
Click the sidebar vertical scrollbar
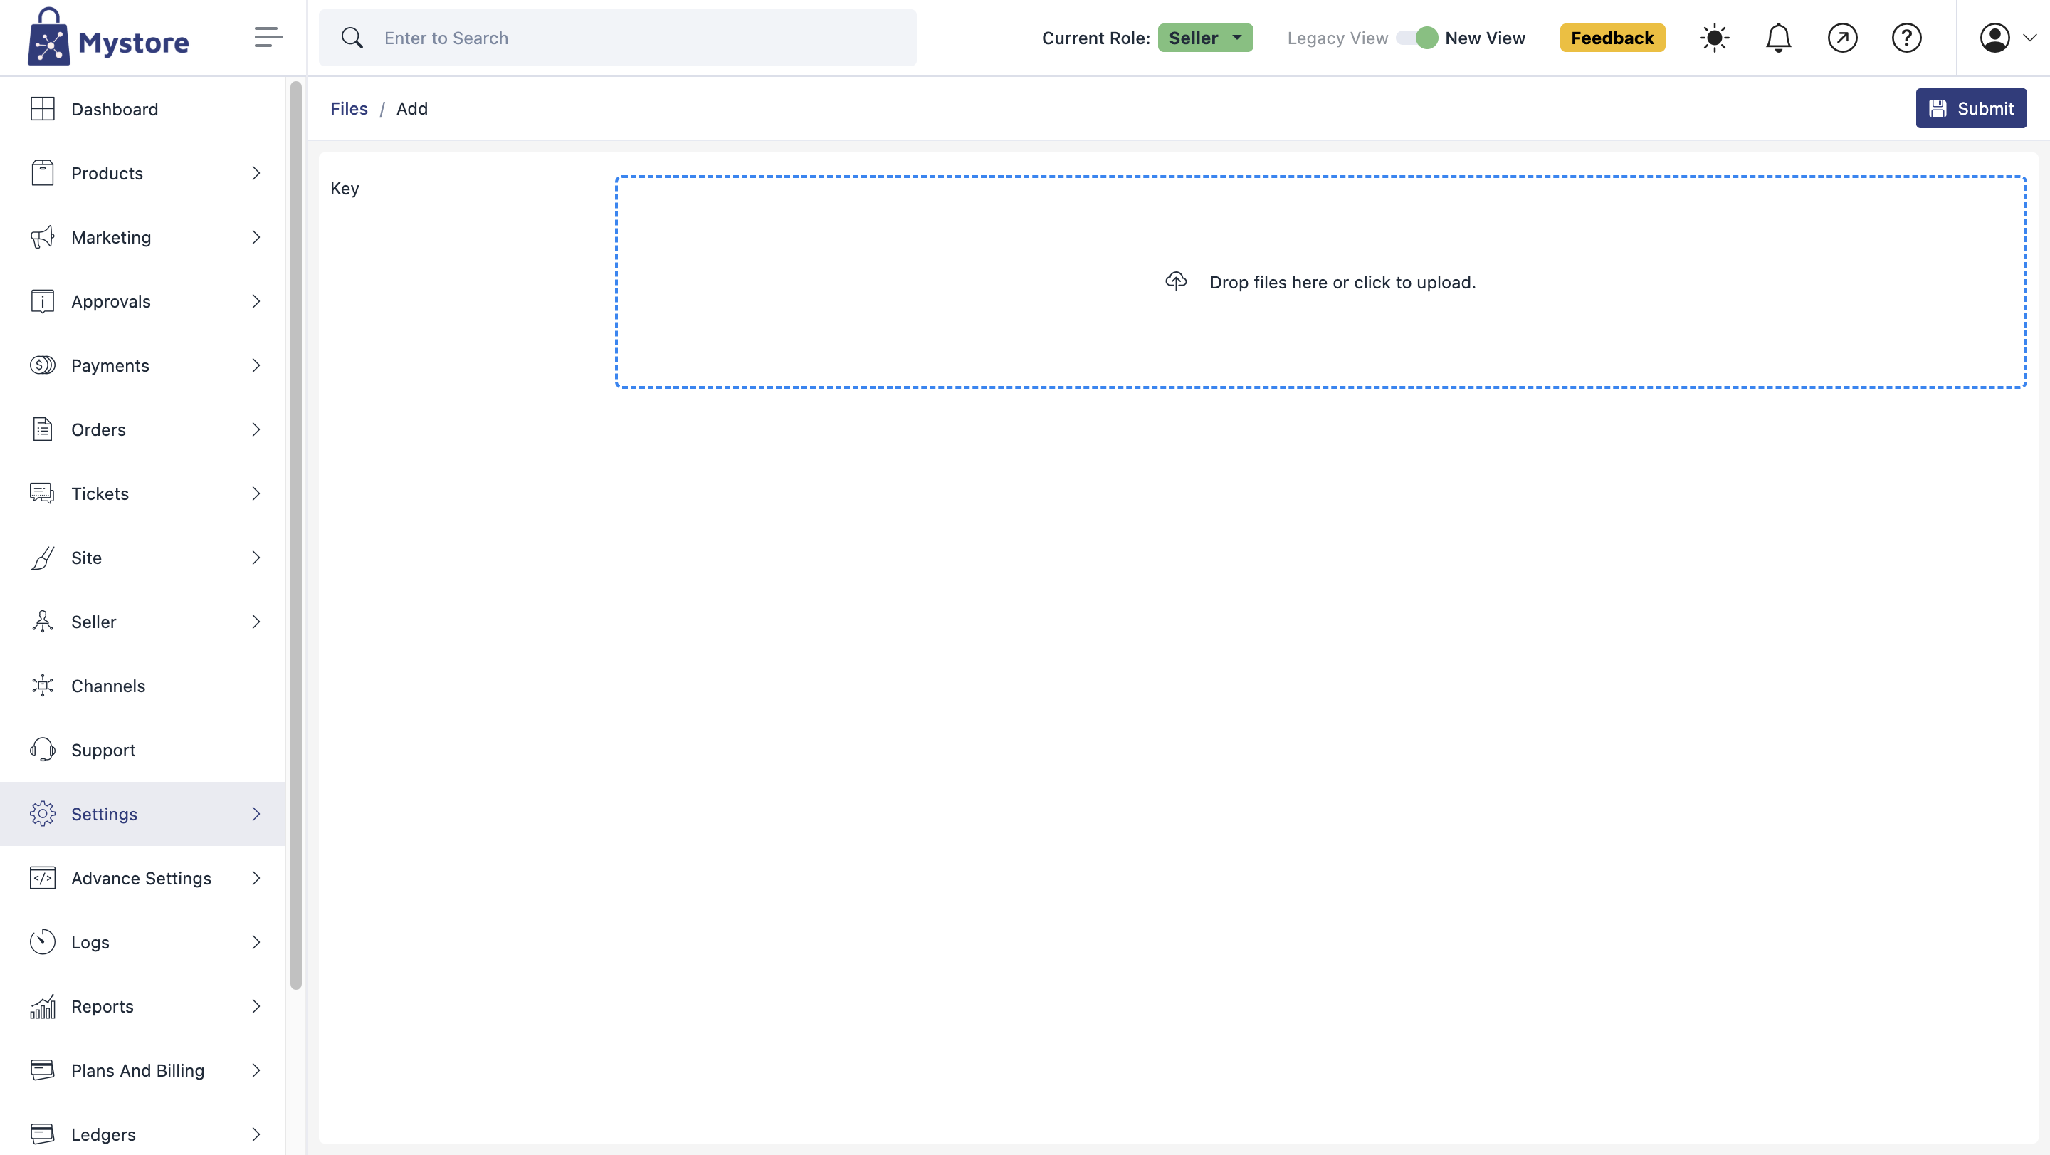pyautogui.click(x=296, y=535)
